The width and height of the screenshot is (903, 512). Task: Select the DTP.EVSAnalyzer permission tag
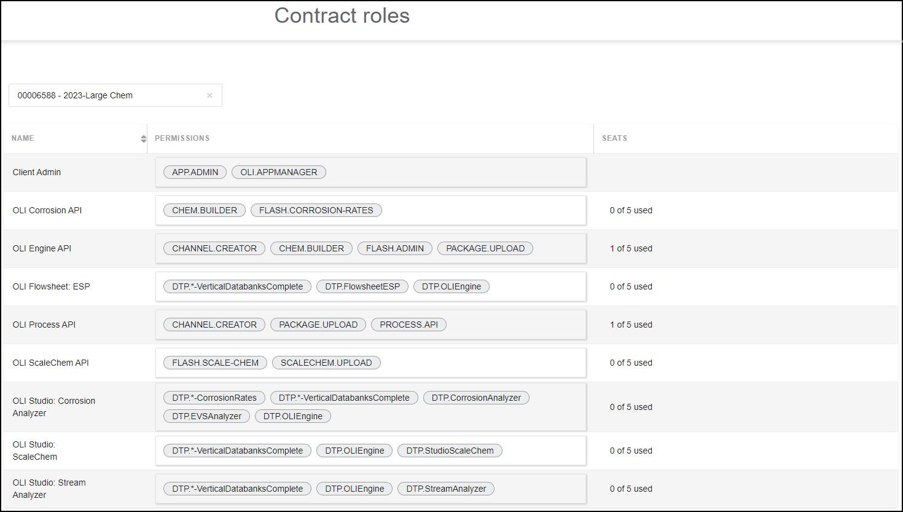point(206,416)
